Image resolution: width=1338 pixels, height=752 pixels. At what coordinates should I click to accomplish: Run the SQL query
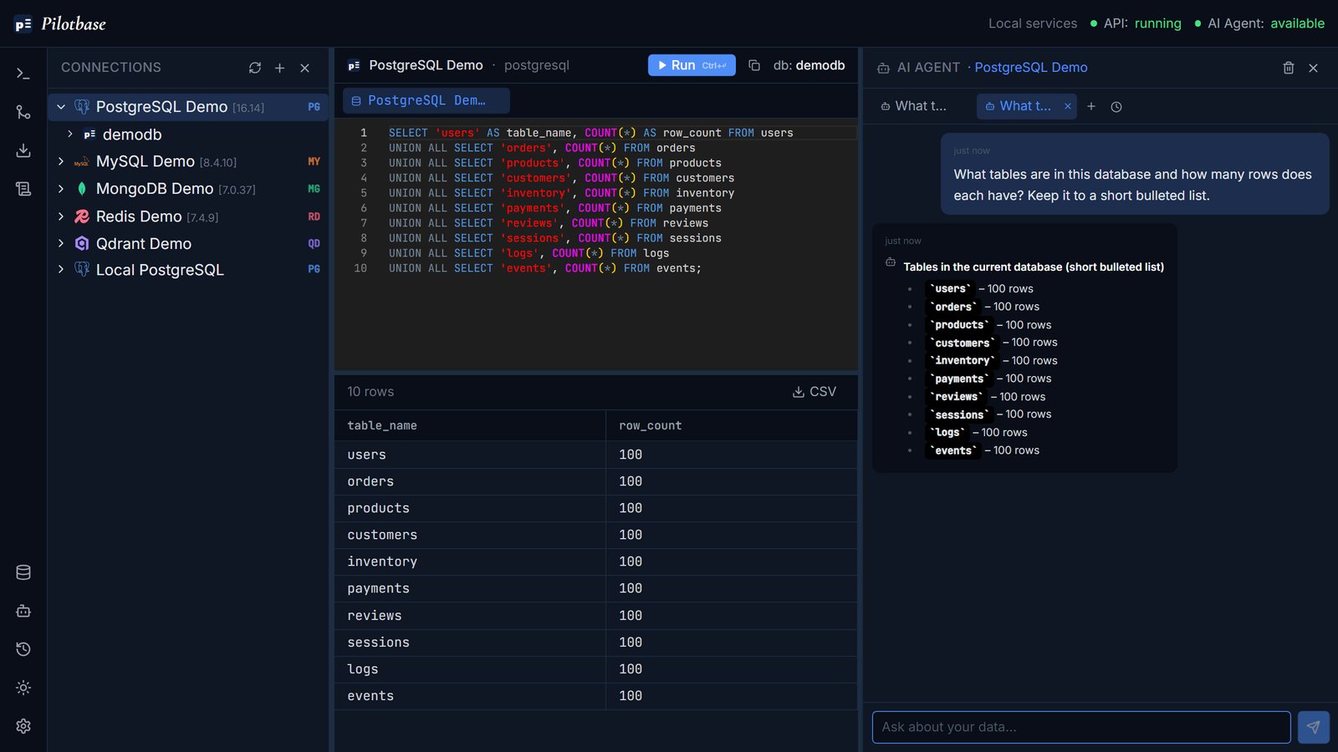pos(692,65)
